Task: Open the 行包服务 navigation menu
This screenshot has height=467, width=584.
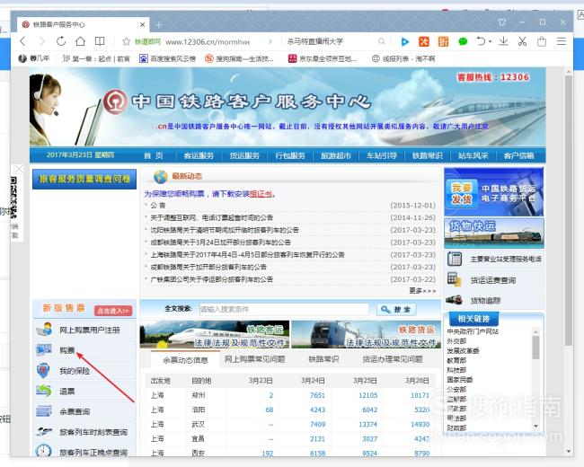Action: (290, 155)
